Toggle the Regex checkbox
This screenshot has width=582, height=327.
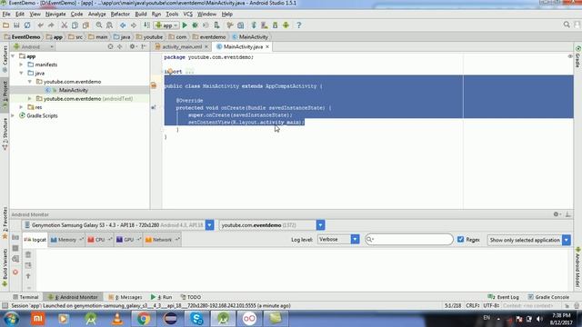point(461,240)
